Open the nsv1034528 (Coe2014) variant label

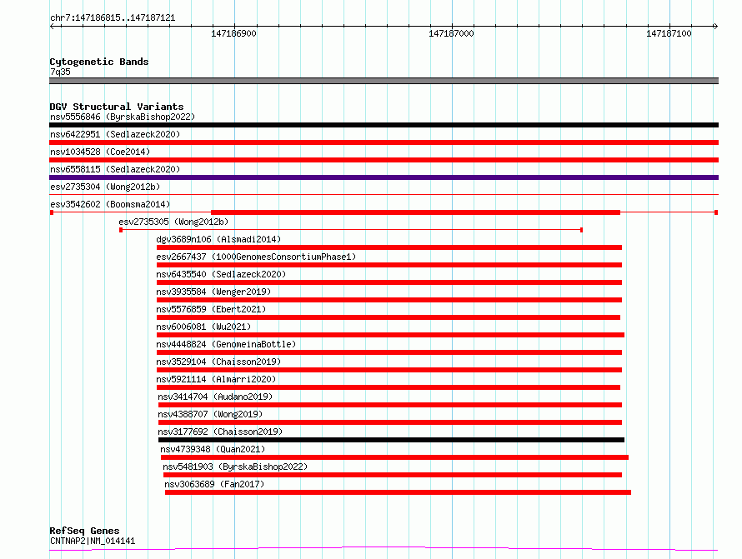point(98,152)
